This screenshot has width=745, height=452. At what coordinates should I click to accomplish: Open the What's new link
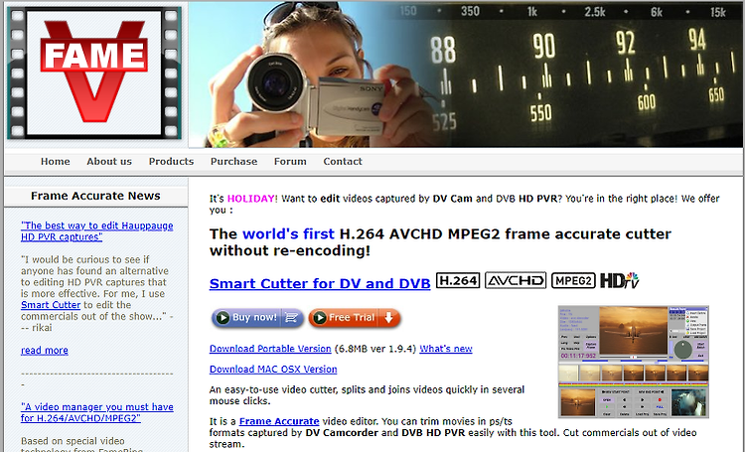click(x=446, y=349)
